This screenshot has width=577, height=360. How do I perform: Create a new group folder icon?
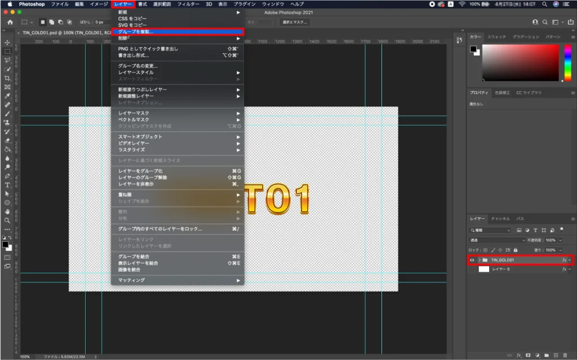click(x=547, y=355)
